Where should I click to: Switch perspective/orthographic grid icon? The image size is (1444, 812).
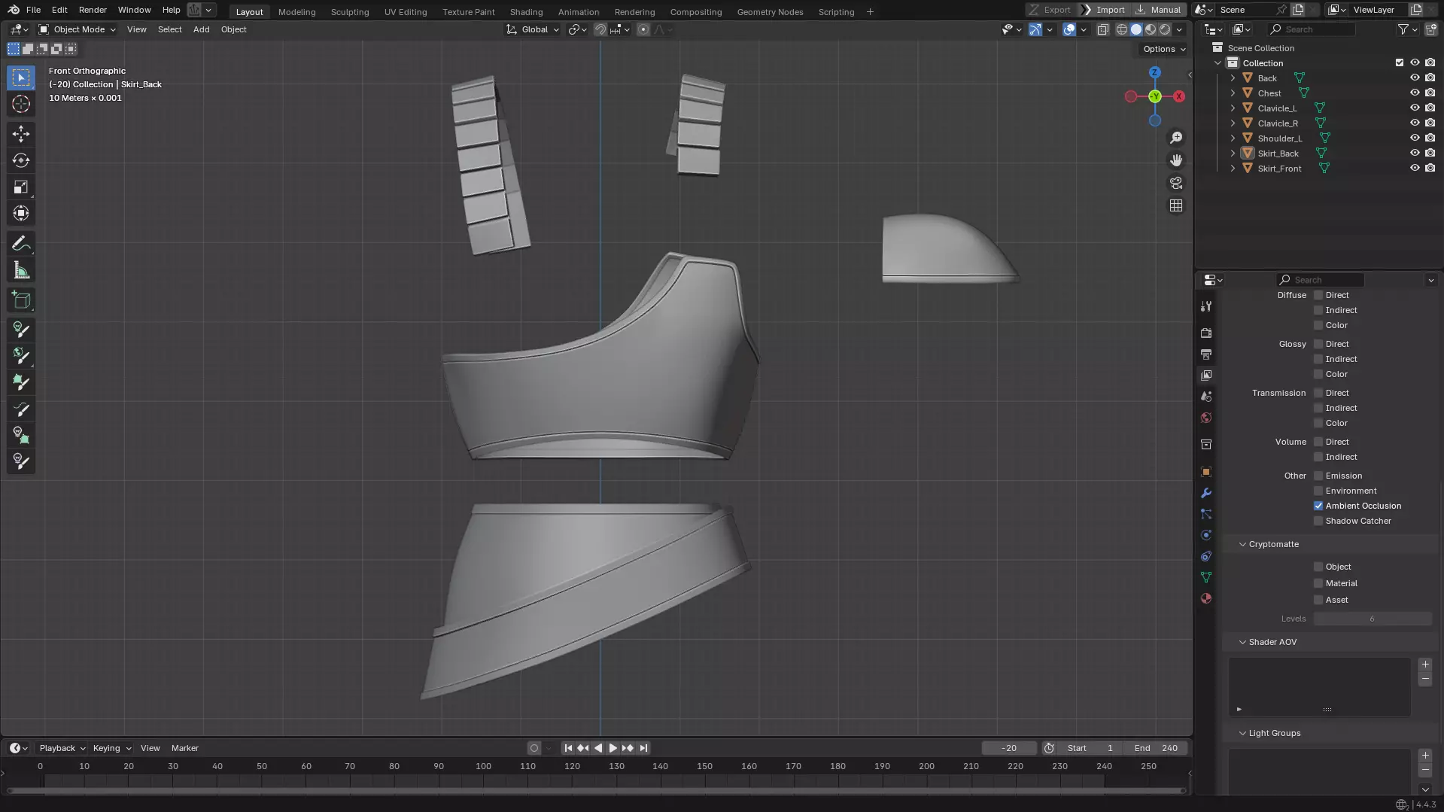(x=1176, y=205)
